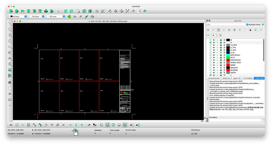The width and height of the screenshot is (272, 145).
Task: Click the Snap on Grid icon
Action: pyautogui.click(x=29, y=125)
